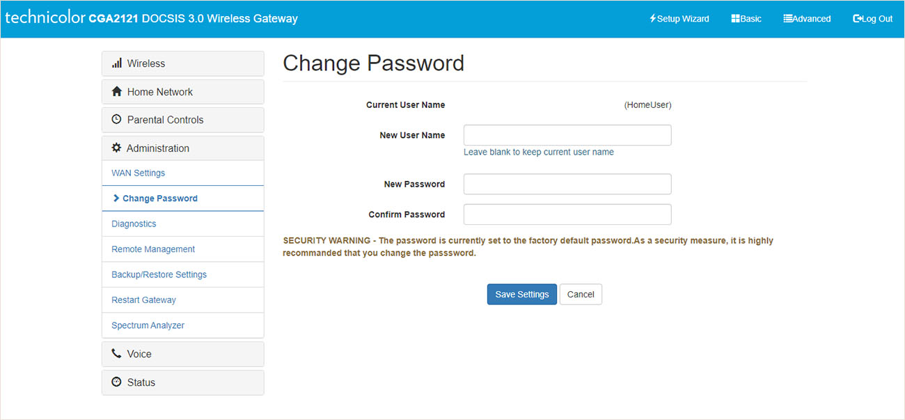This screenshot has width=905, height=420.
Task: Focus the New User Name field
Action: pyautogui.click(x=567, y=135)
